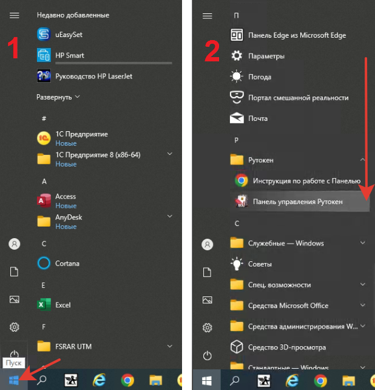375x390 pixels.
Task: Collapse the Рутокен folder
Action: (x=363, y=159)
